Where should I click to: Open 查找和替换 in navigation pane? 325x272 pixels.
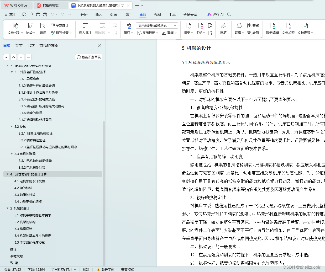tap(49, 46)
